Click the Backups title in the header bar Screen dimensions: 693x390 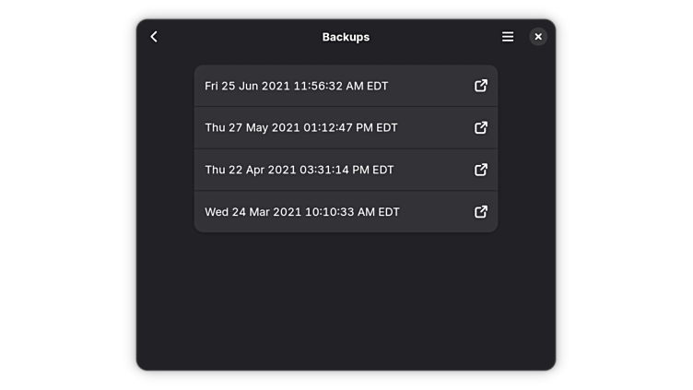coord(346,37)
